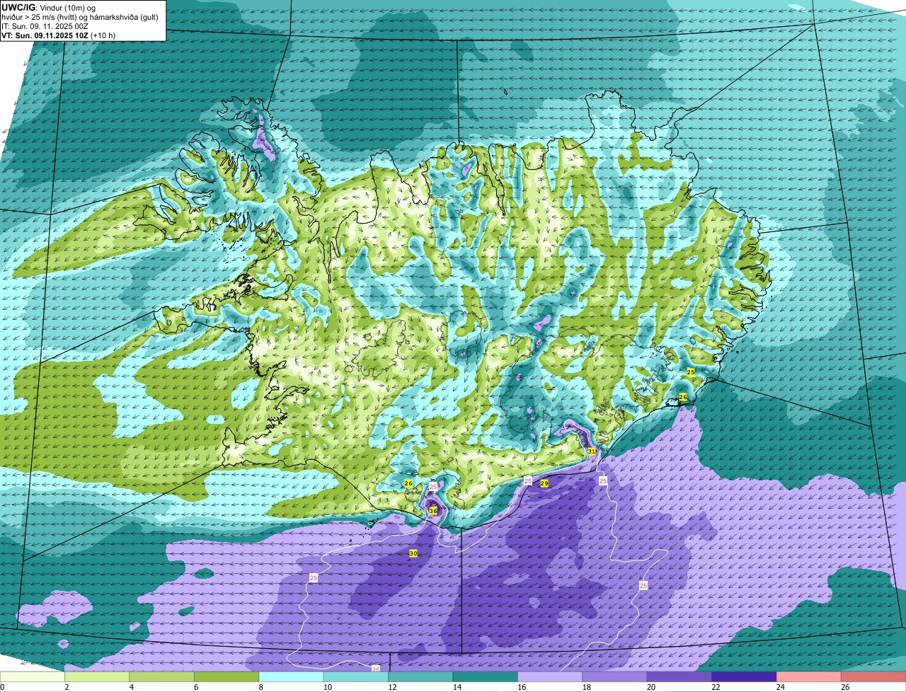Image resolution: width=906 pixels, height=692 pixels.
Task: Click the 'VT: Sun. 09.11.2025 10Z' valid time line
Action: 45,35
